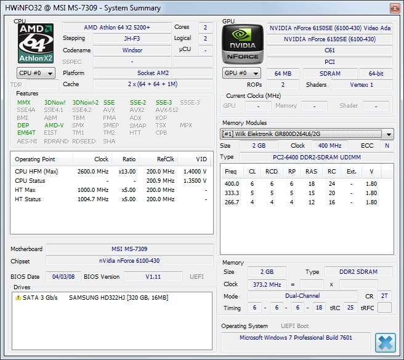
Task: Click the SSE-3 feature label
Action: click(x=164, y=103)
